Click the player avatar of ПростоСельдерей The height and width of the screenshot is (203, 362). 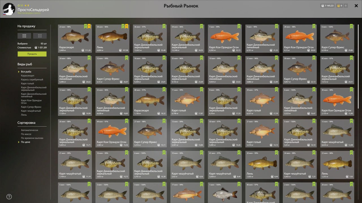[9, 9]
